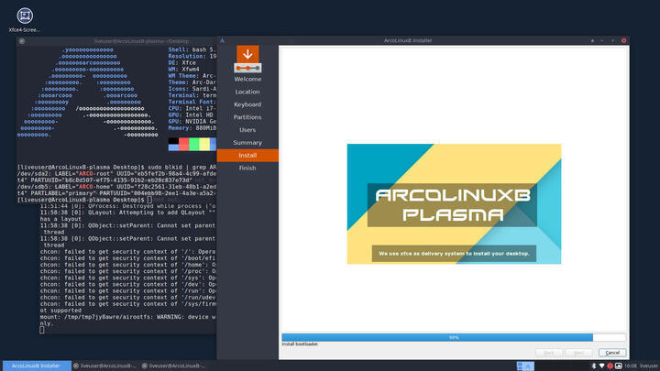Image resolution: width=660 pixels, height=371 pixels.
Task: Select the Users step in sidebar
Action: pos(247,130)
